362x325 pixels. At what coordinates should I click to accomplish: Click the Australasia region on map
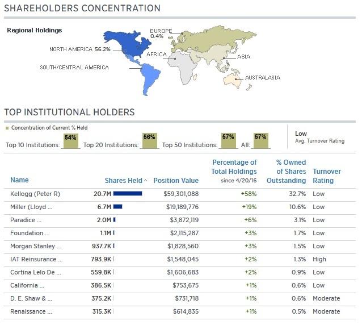click(232, 80)
